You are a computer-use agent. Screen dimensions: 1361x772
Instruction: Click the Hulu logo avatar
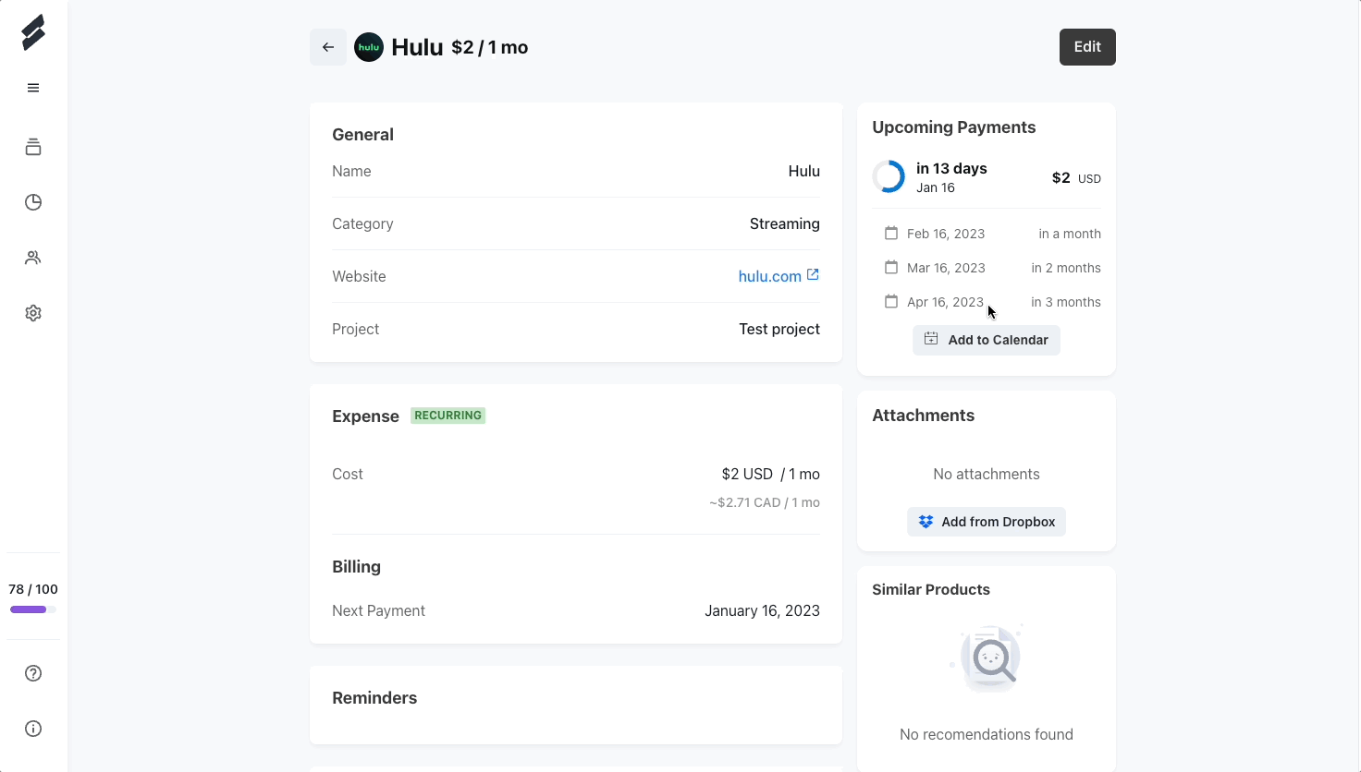click(x=369, y=47)
